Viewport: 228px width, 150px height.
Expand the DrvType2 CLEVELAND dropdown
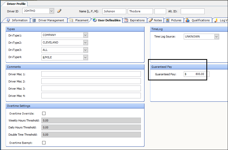pos(85,42)
